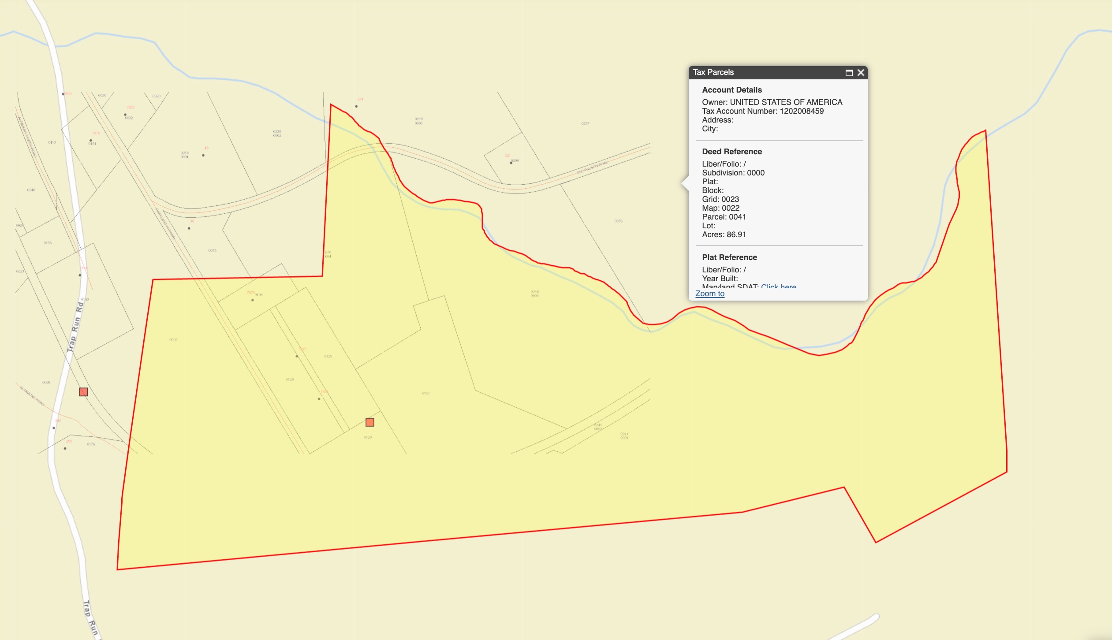Click the address point dot labeled 7676
1112x640 pixels.
(x=91, y=140)
